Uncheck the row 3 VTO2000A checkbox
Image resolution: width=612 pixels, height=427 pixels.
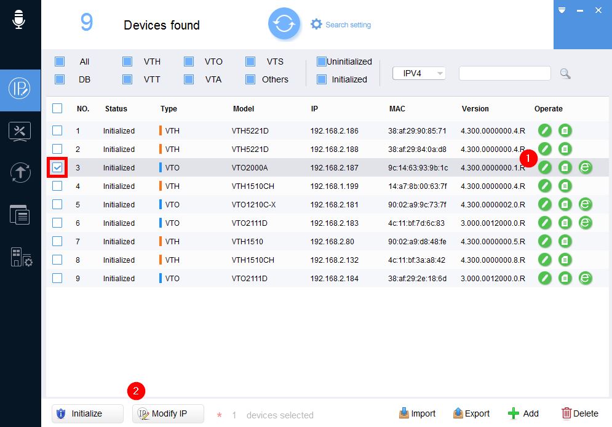coord(57,167)
